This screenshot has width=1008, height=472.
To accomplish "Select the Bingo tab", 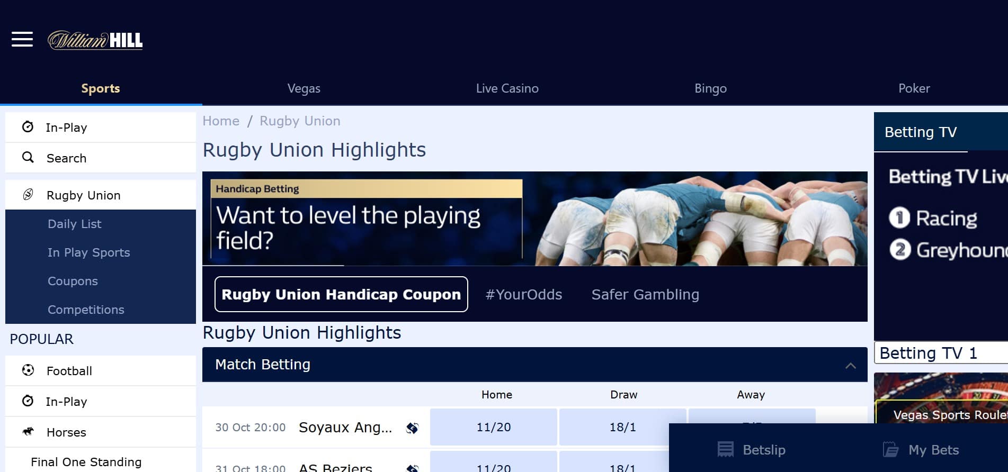I will (710, 88).
